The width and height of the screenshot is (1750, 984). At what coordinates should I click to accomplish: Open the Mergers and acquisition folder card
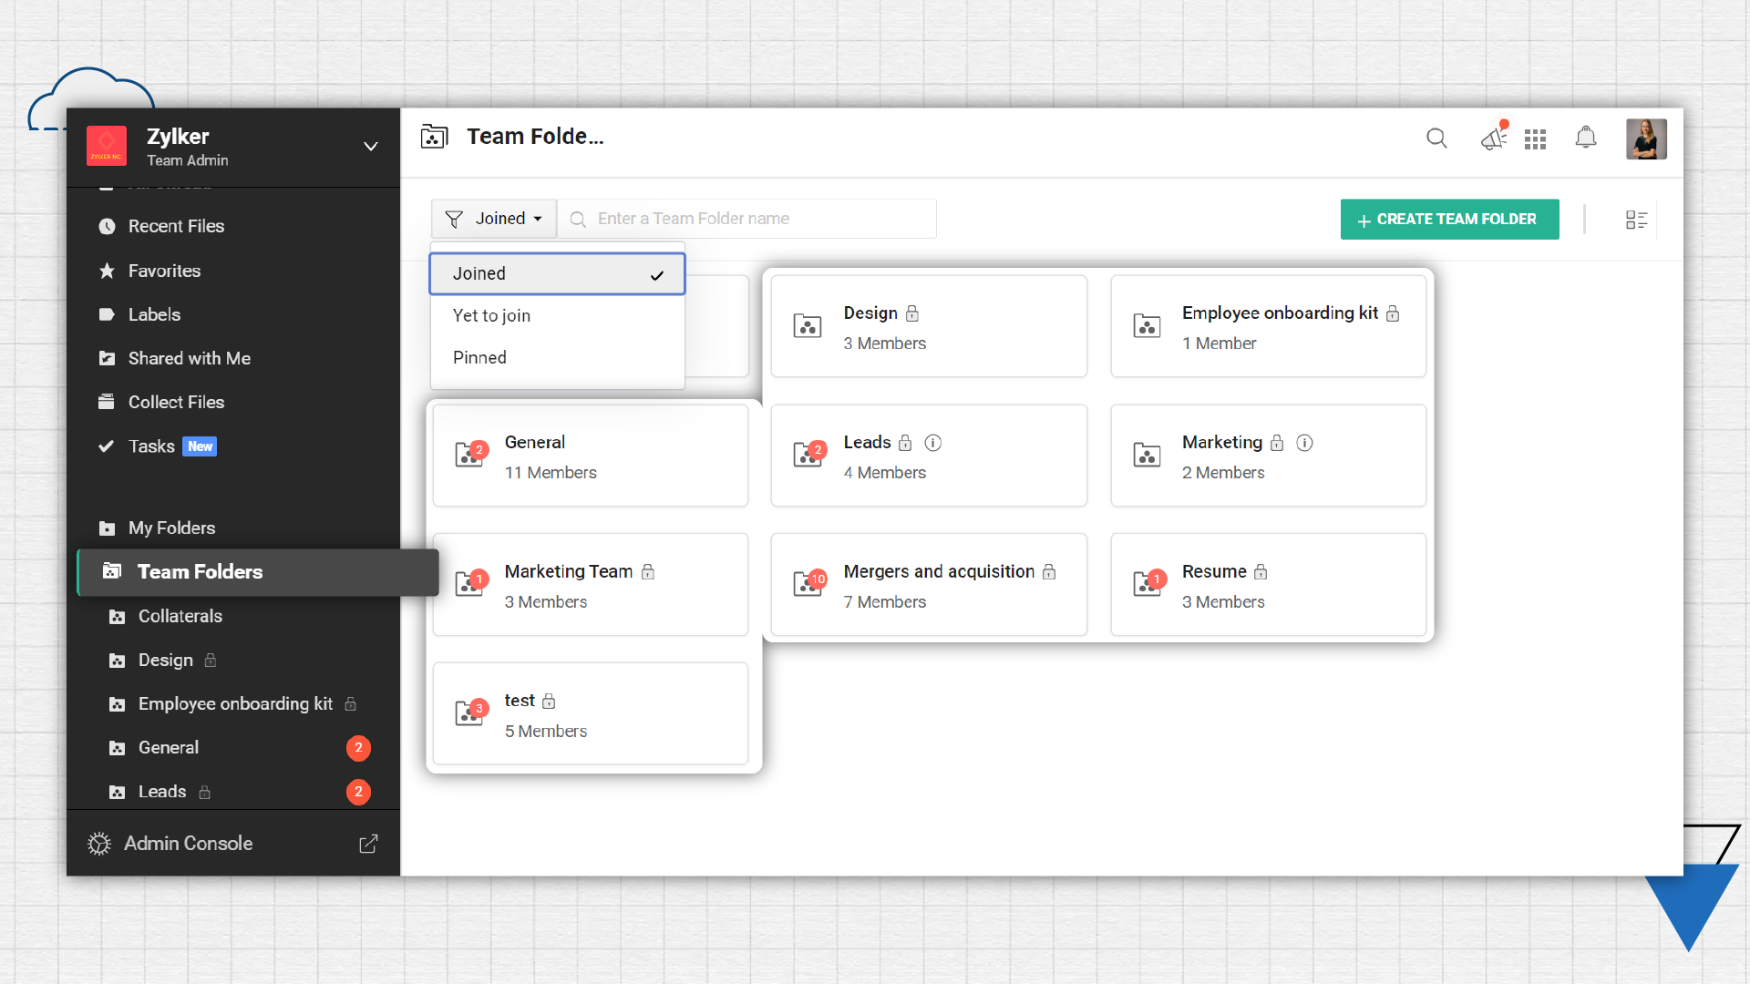pyautogui.click(x=928, y=584)
